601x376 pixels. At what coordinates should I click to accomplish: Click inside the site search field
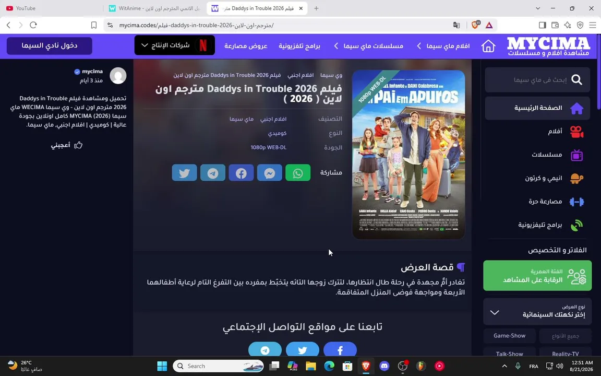click(537, 80)
